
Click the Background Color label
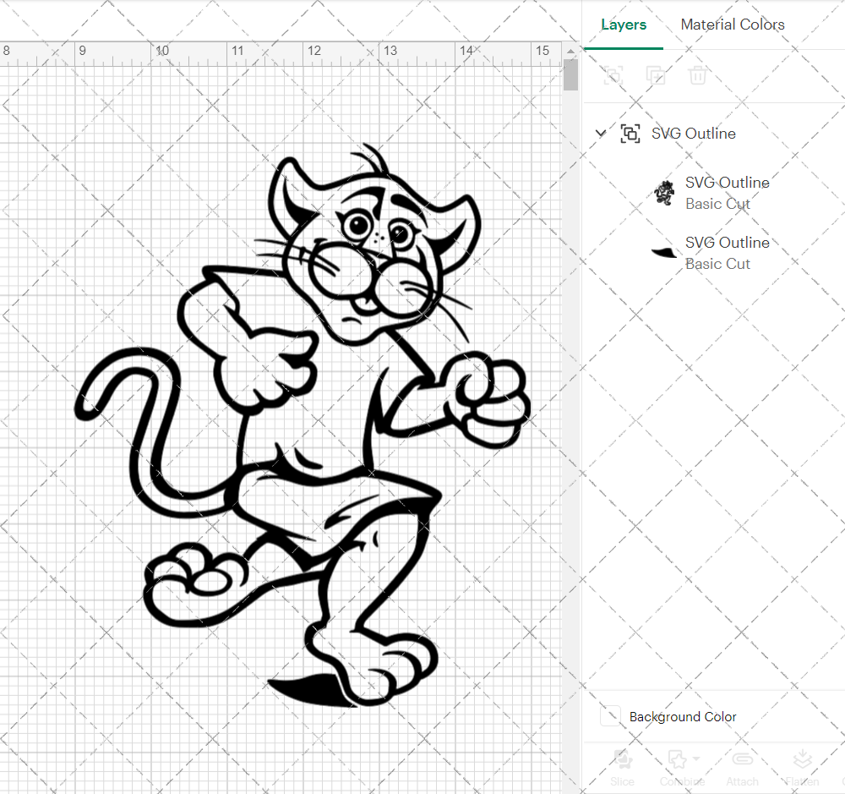(x=682, y=717)
